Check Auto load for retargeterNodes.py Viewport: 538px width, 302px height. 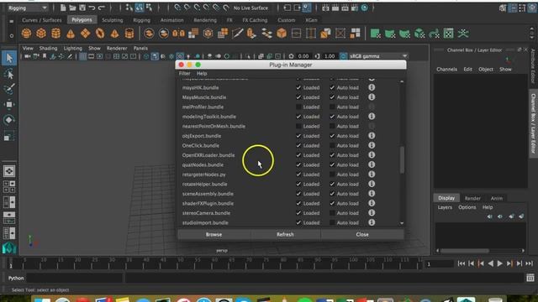[332, 174]
